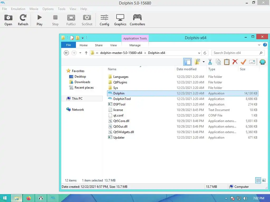Open Dolphin's View menu
270x202 pixels.
point(73,9)
